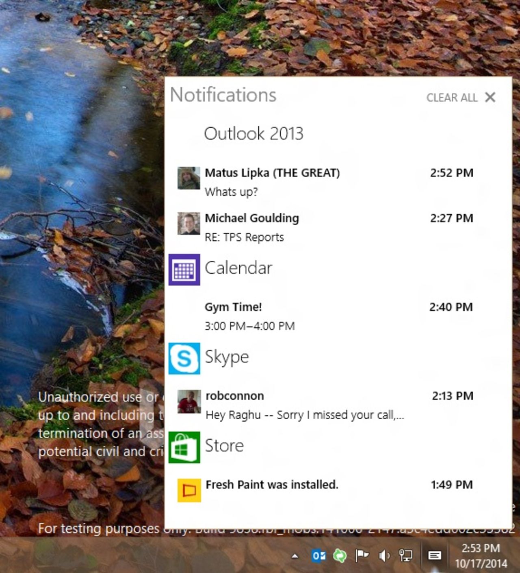
Task: Open Outlook from the system tray
Action: pyautogui.click(x=319, y=554)
